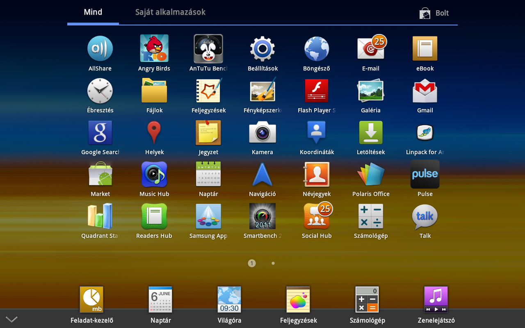Collapse the mini apps tray chevron

pos(11,319)
